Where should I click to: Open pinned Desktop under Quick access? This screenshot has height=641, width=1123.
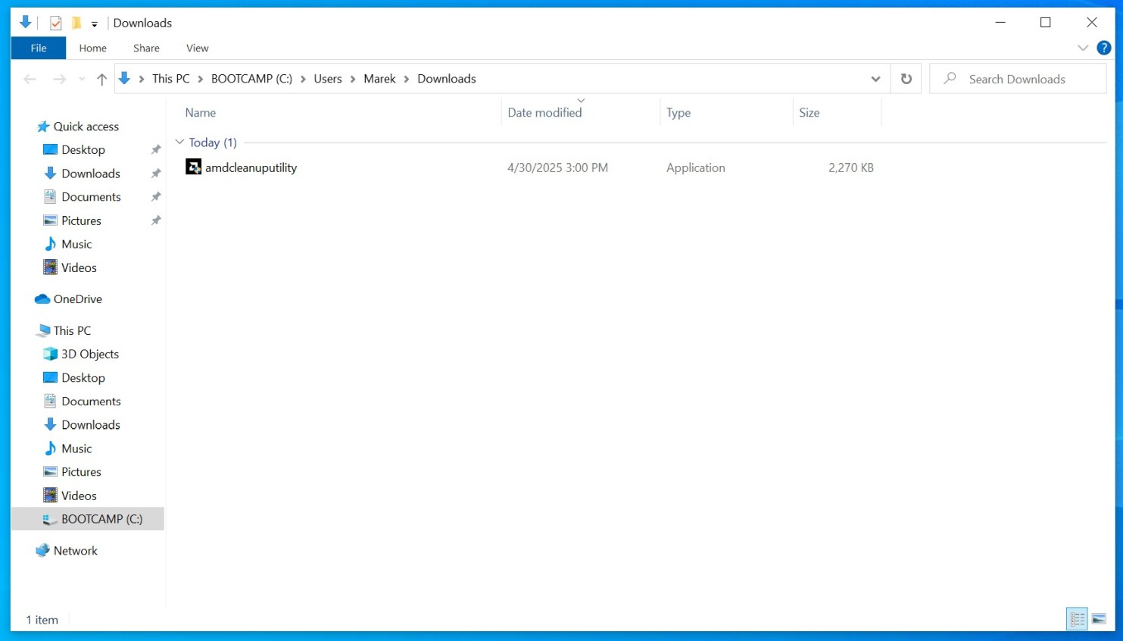pos(83,150)
